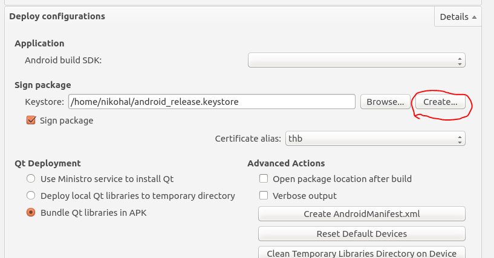Choose Bundle Qt libraries in APK

click(30, 213)
